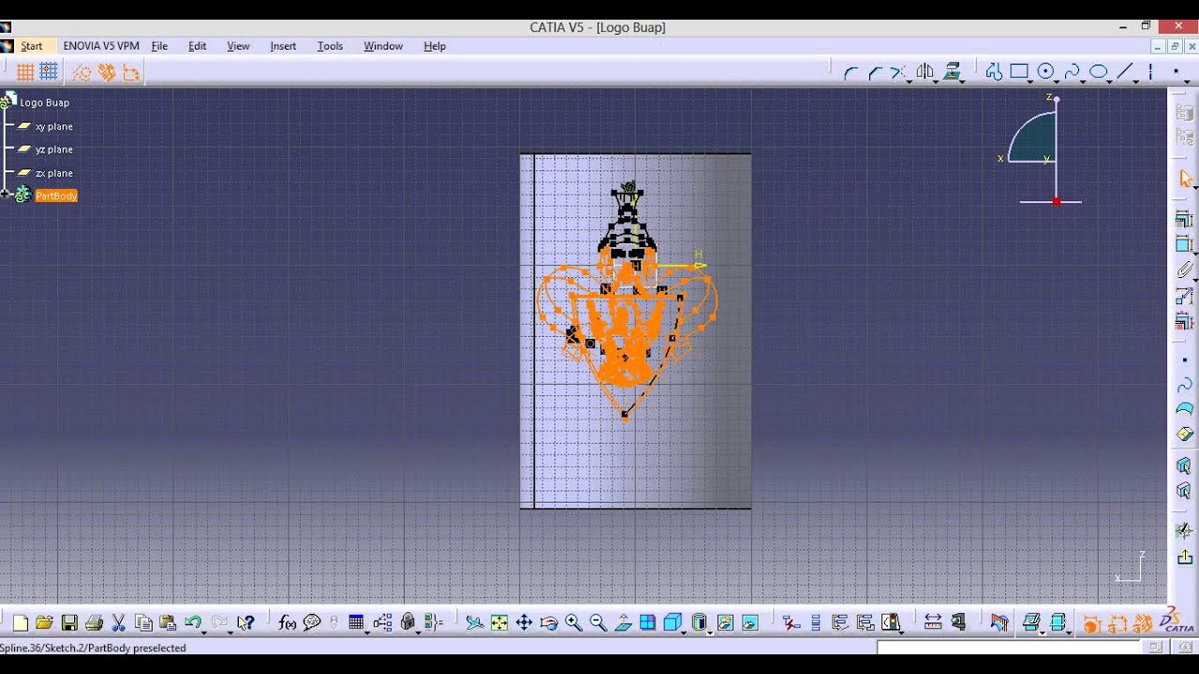Select the Corner fillet tool

[x=851, y=72]
